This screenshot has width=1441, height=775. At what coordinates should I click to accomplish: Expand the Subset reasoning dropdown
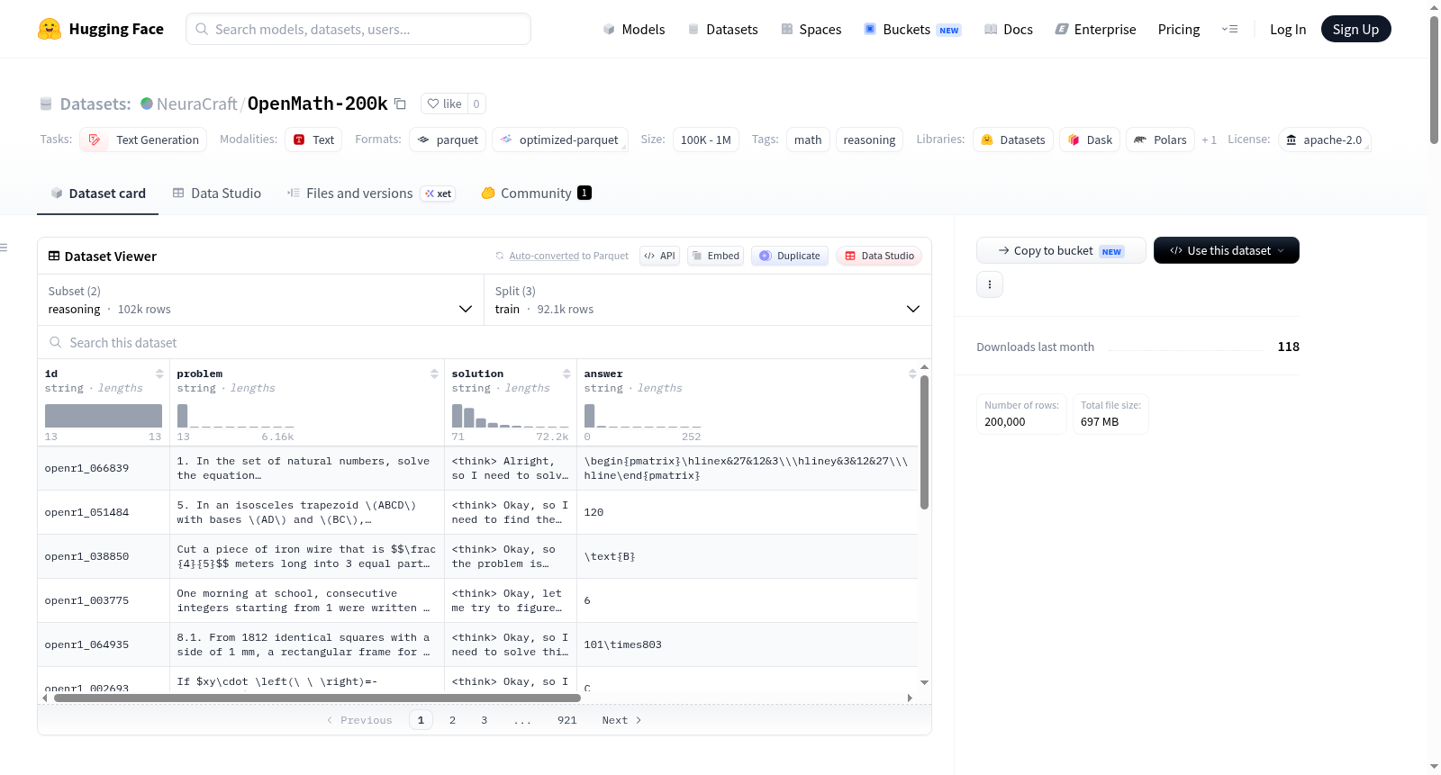(261, 300)
